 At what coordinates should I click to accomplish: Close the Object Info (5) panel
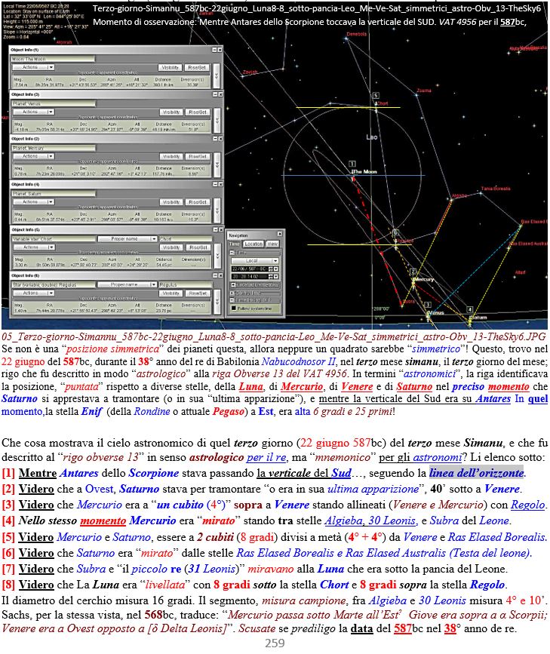(220, 230)
